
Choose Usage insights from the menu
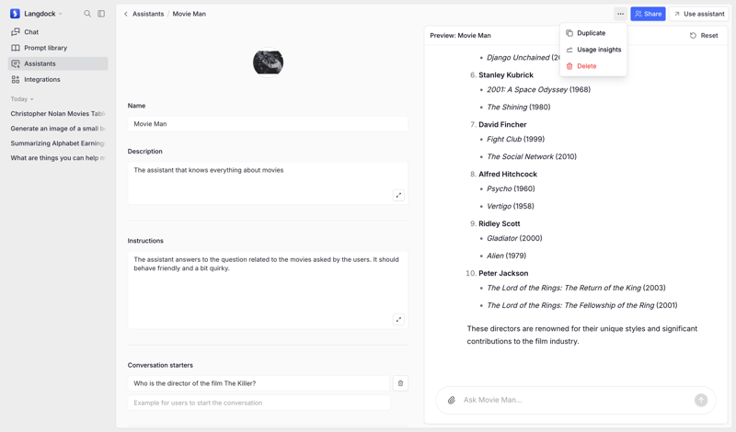(593, 50)
